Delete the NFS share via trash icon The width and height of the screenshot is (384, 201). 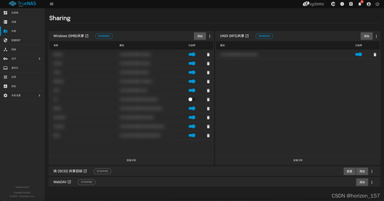click(375, 54)
